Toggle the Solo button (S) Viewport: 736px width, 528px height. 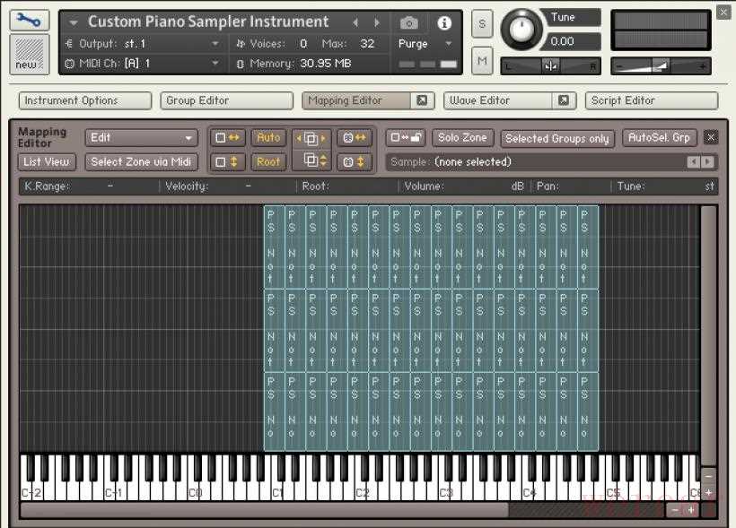click(x=482, y=23)
